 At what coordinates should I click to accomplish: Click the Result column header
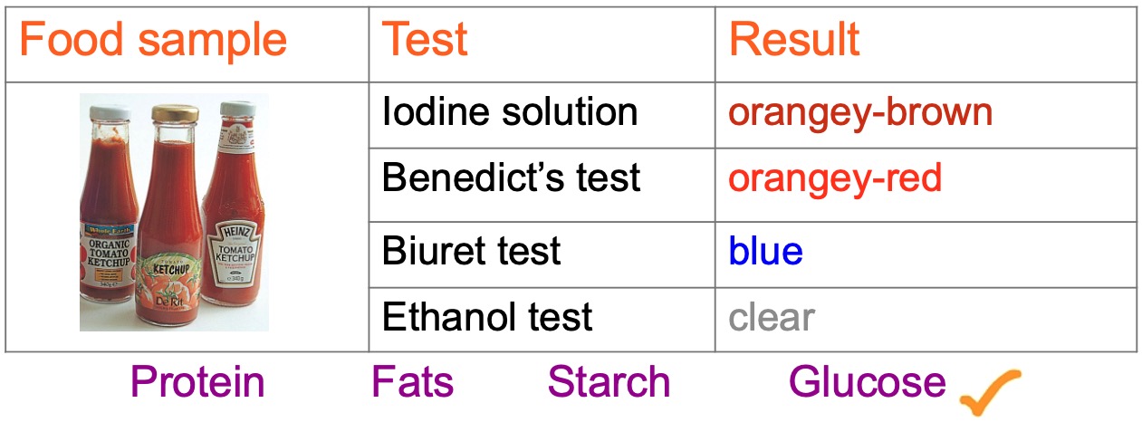coord(794,41)
